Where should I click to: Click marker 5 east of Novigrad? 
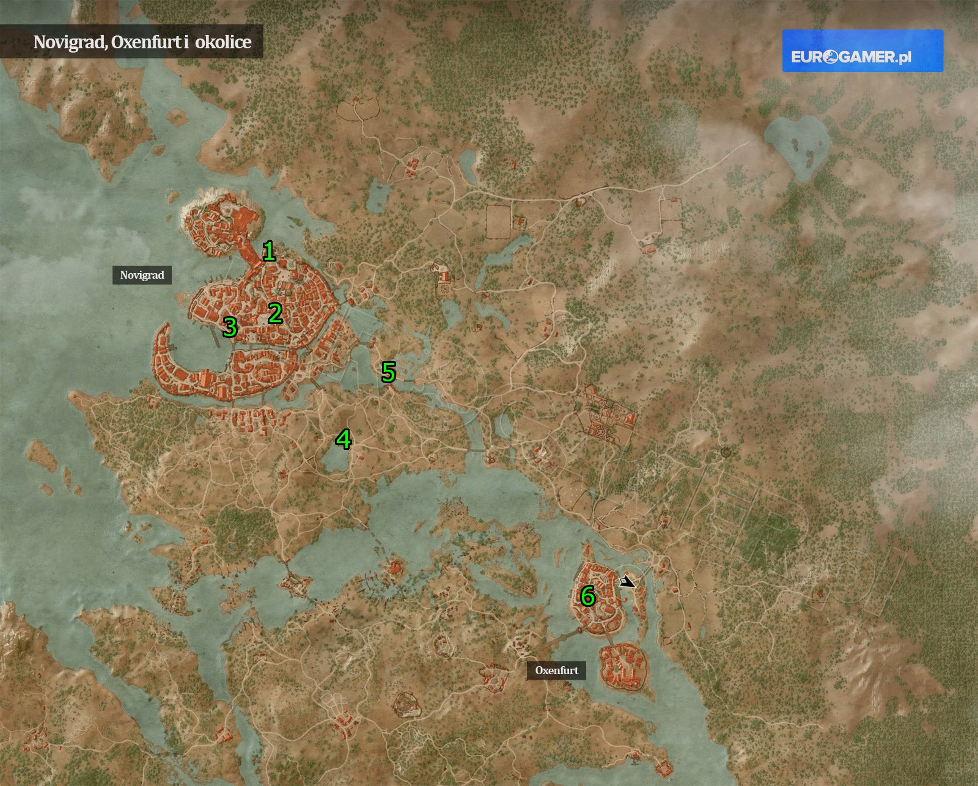point(389,372)
